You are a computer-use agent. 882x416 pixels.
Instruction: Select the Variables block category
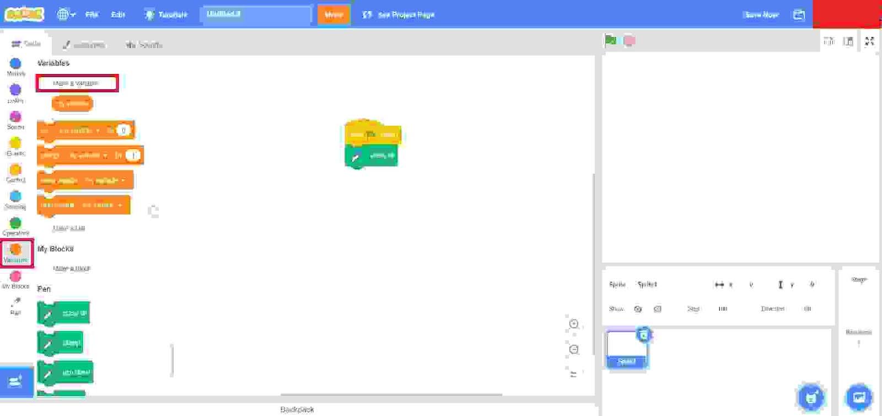click(x=16, y=253)
